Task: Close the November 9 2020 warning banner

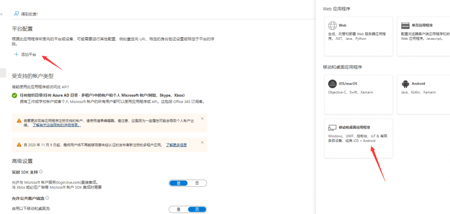Action: [x=202, y=142]
